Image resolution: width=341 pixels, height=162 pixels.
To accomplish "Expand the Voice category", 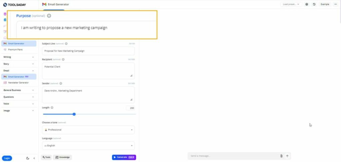I will [x=19, y=104].
